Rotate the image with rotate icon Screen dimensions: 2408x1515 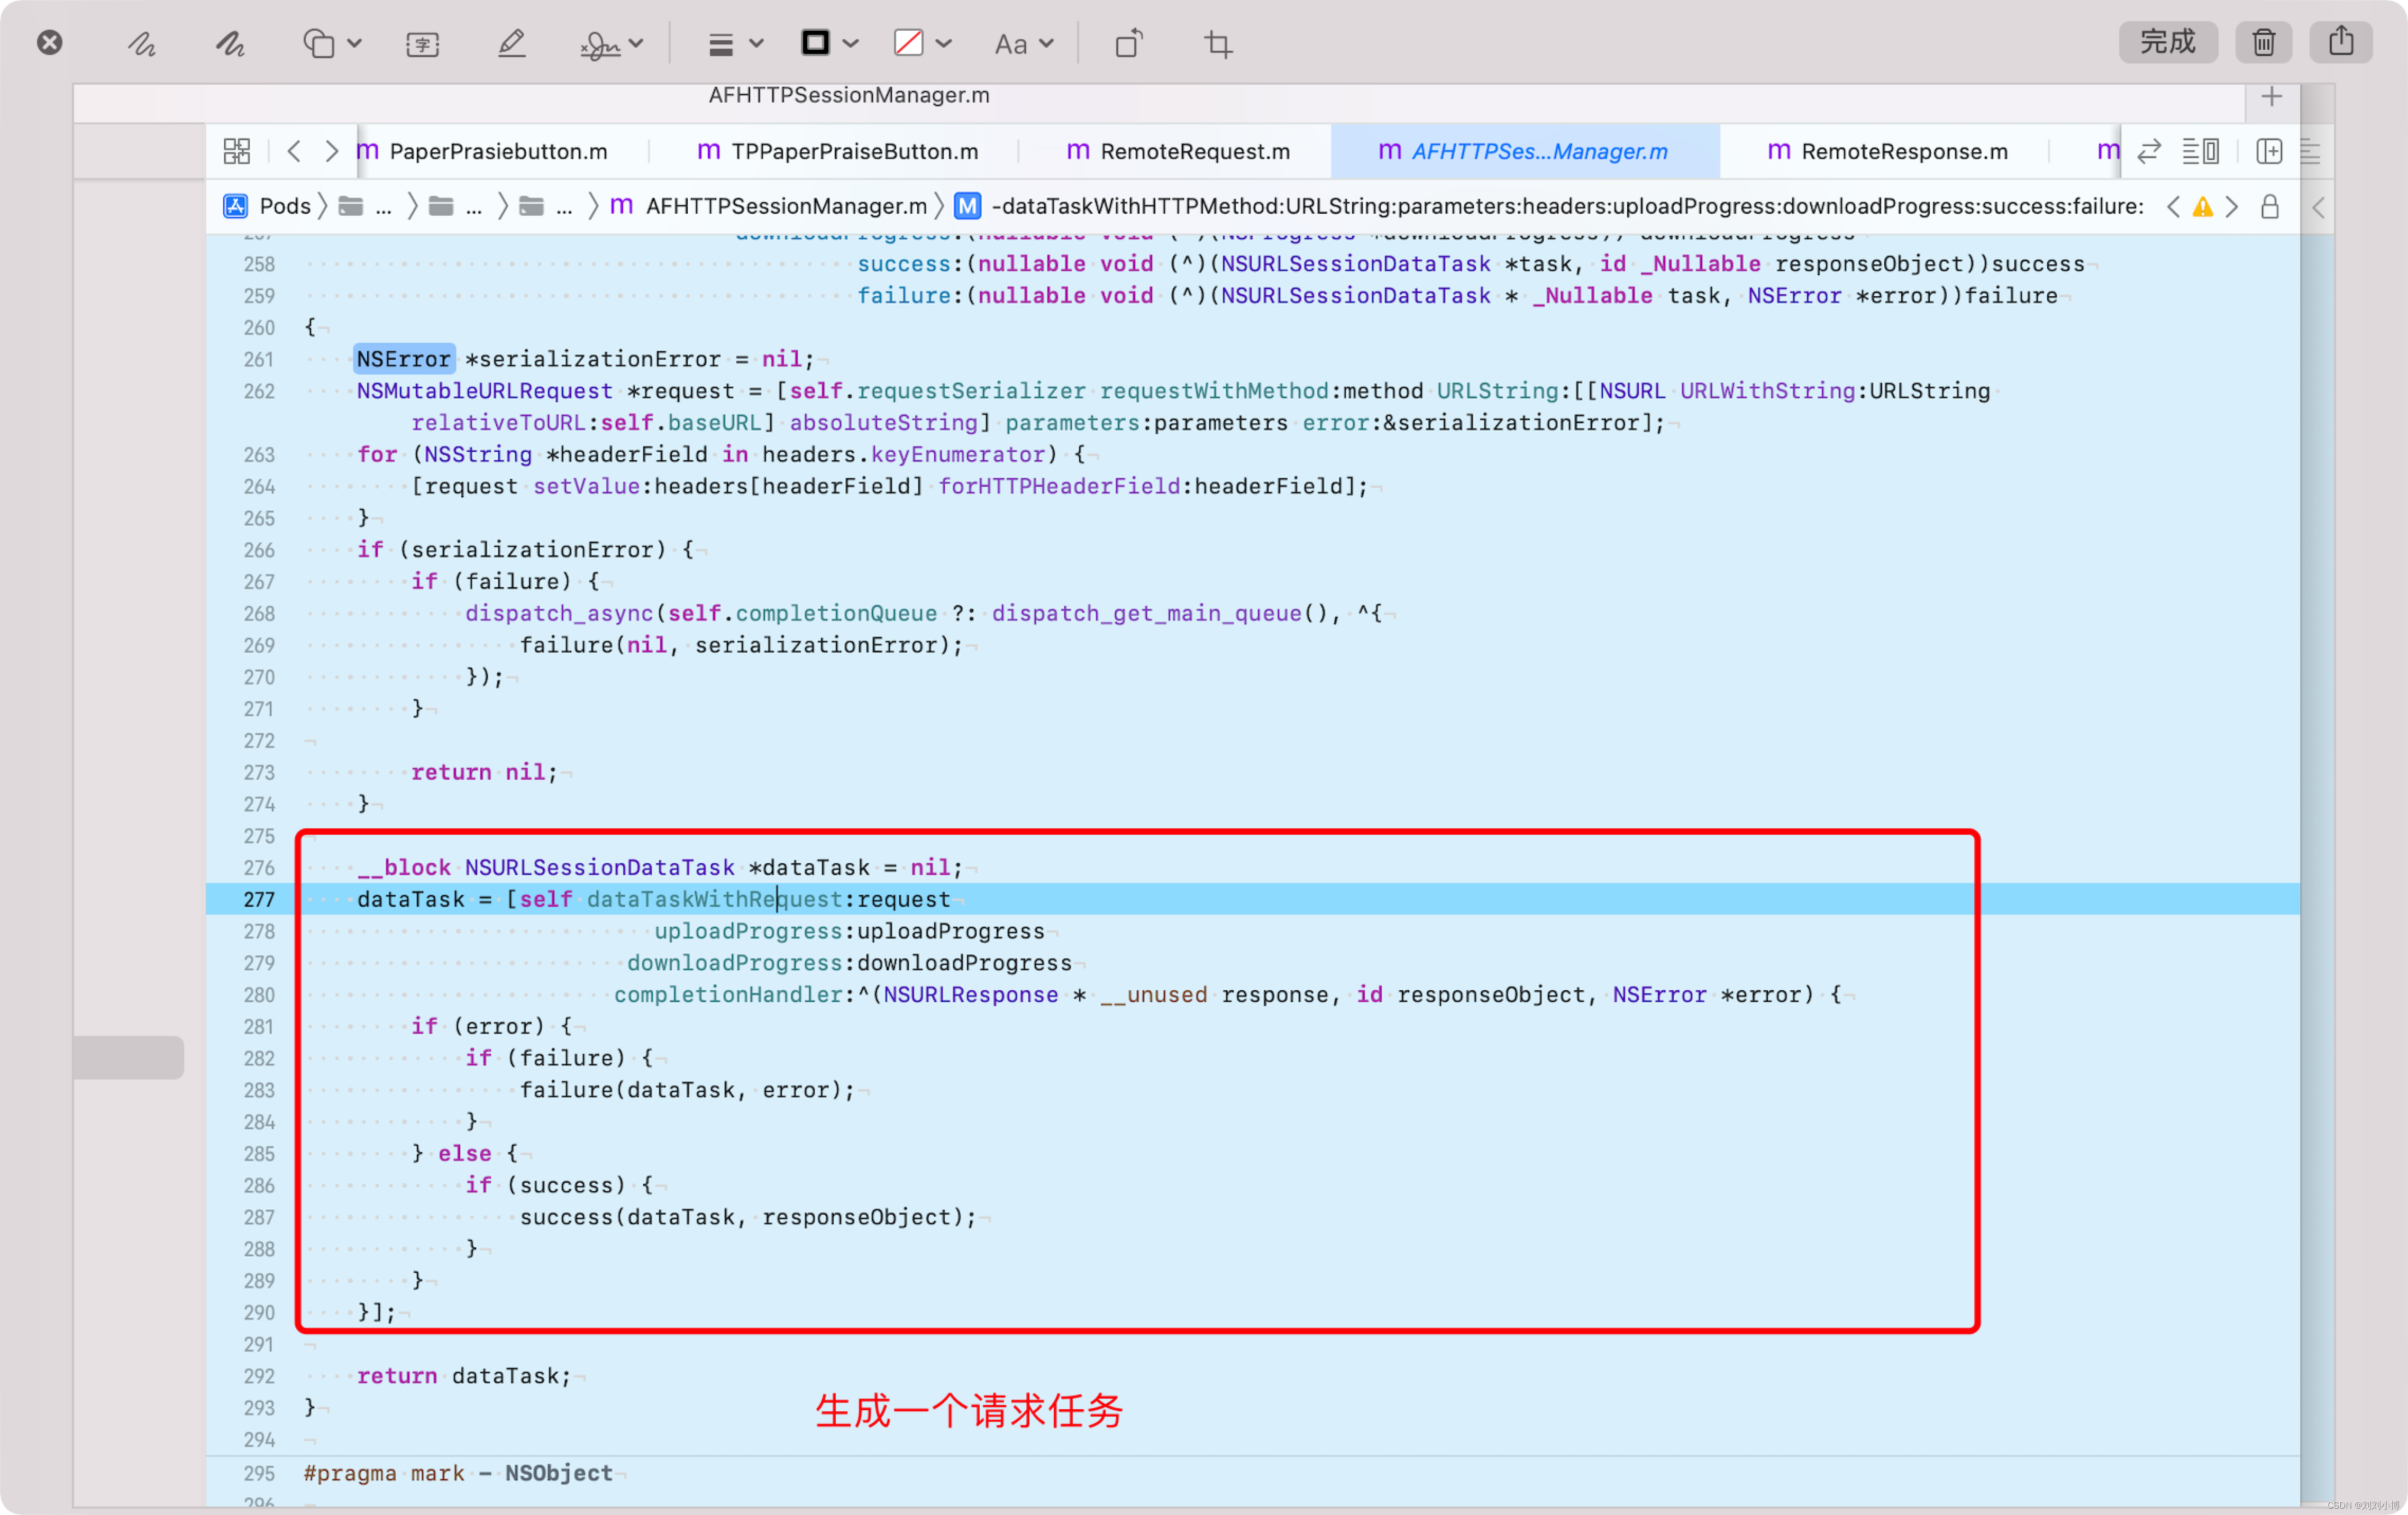pos(1129,43)
